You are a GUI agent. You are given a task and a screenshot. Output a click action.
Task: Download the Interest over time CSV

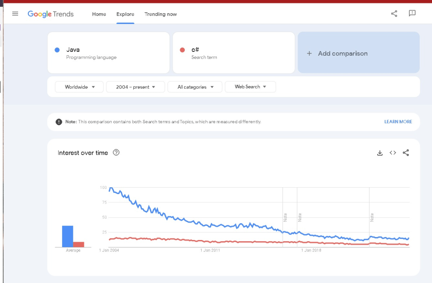[380, 153]
